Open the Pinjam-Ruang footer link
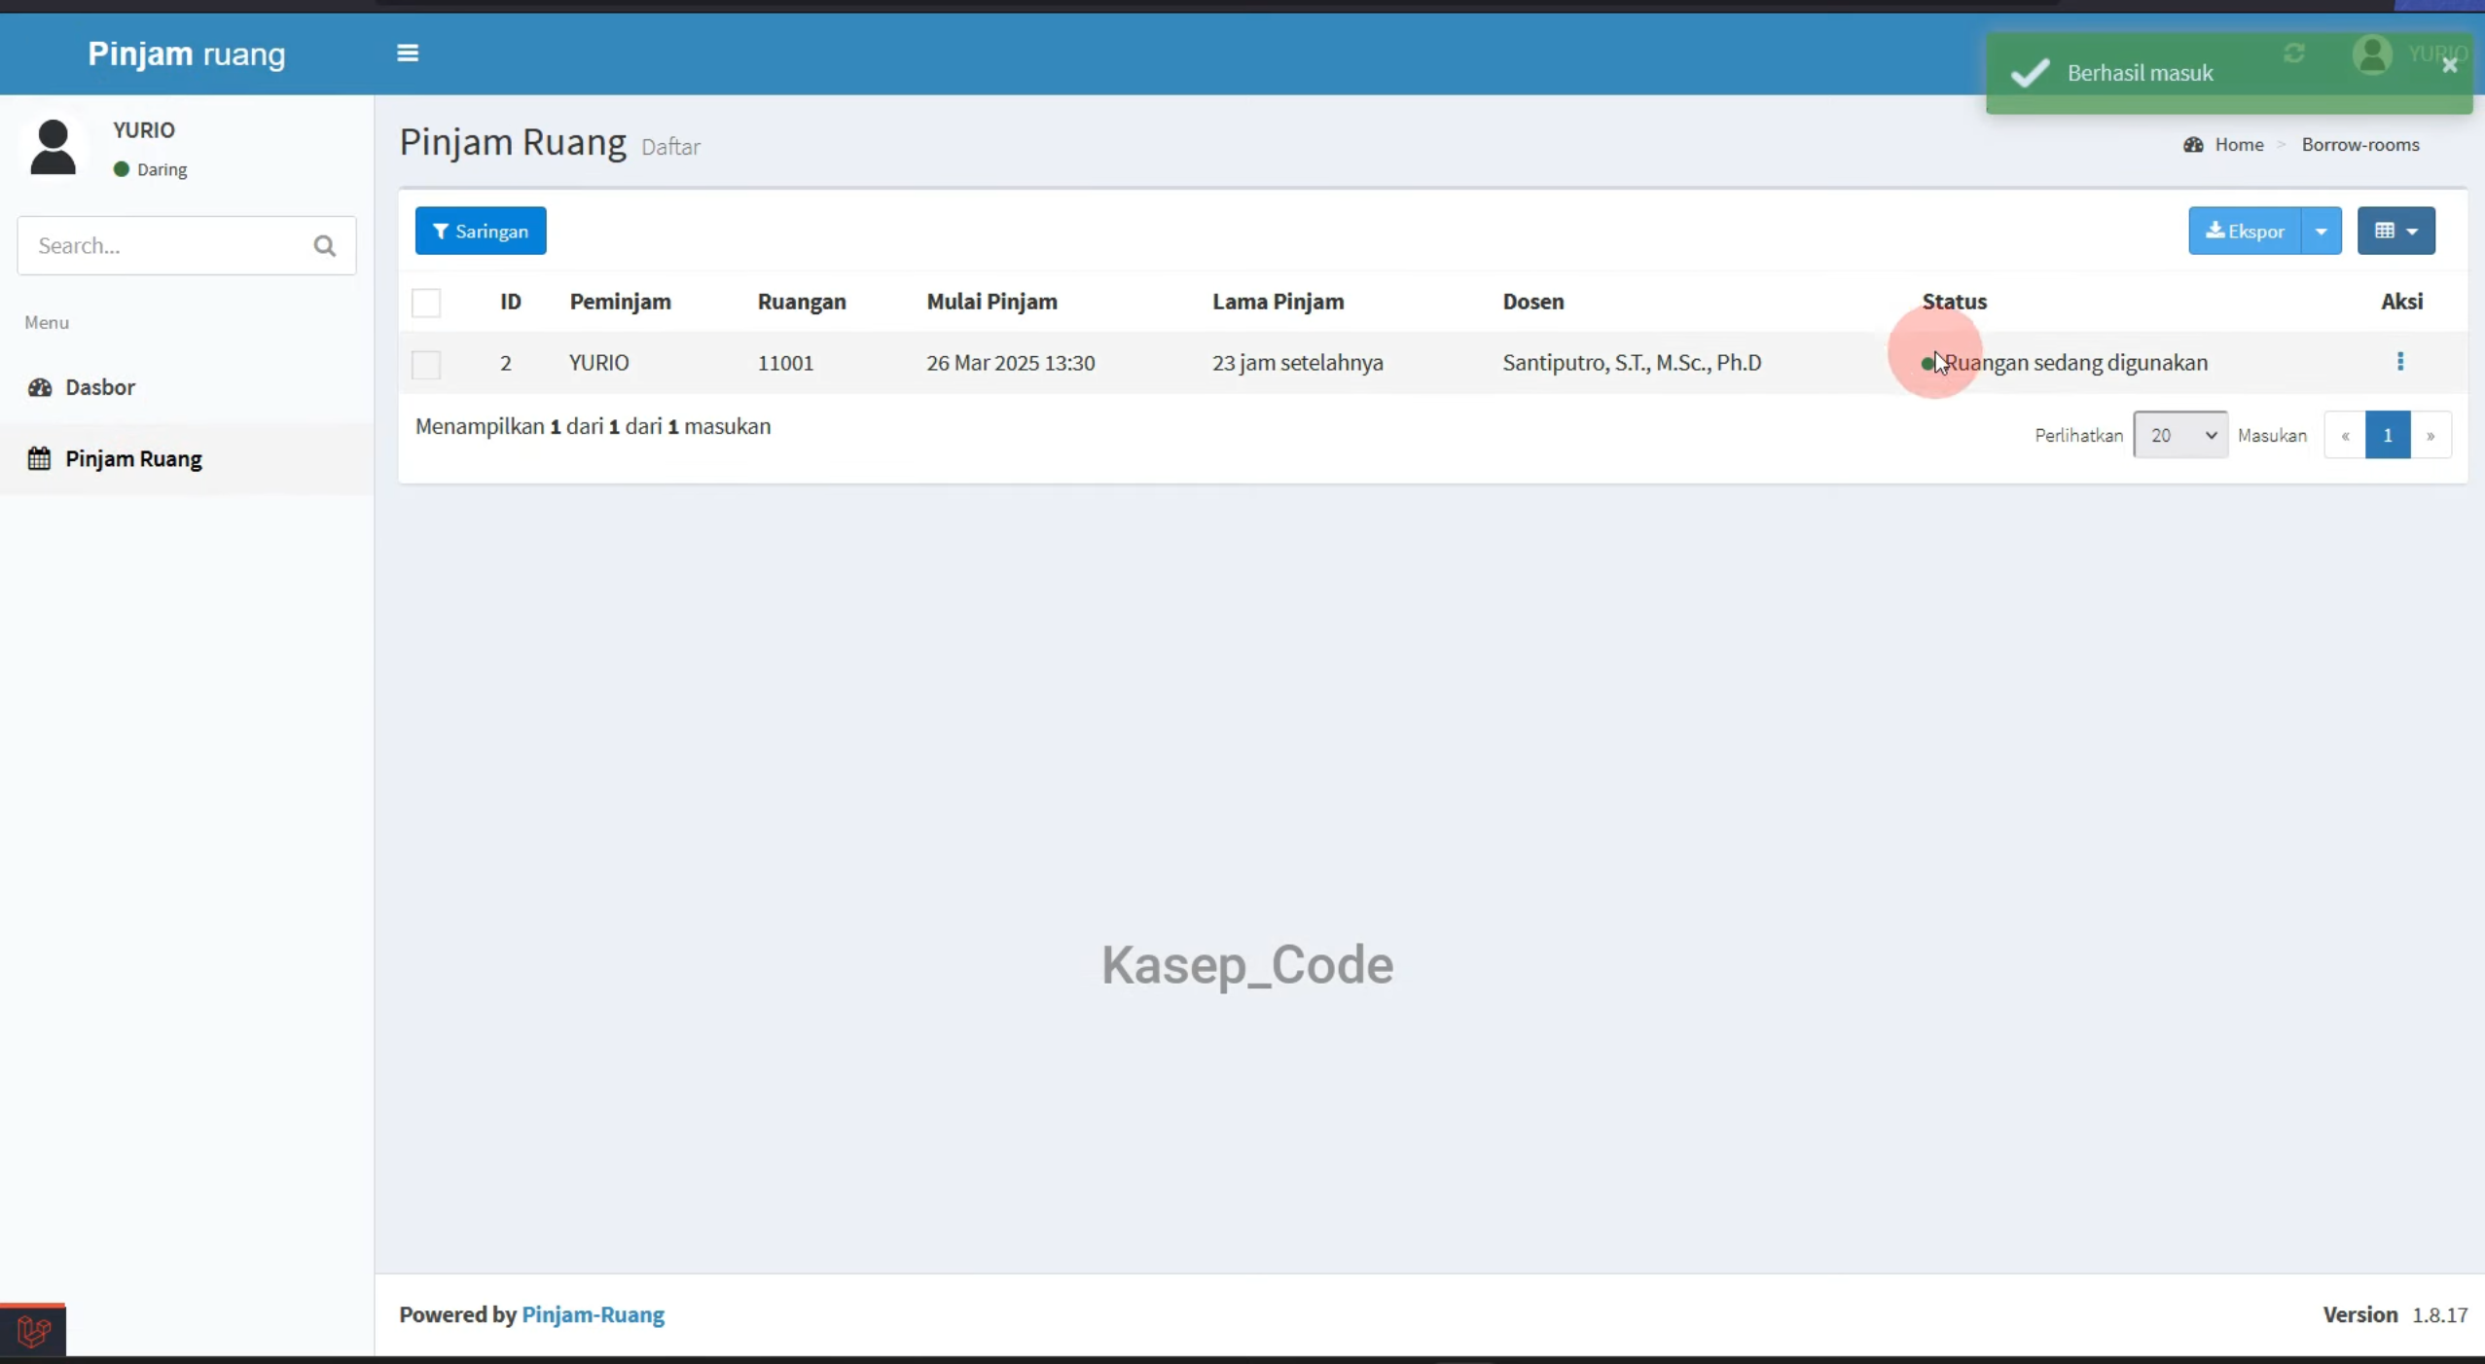The width and height of the screenshot is (2485, 1364). 594,1315
